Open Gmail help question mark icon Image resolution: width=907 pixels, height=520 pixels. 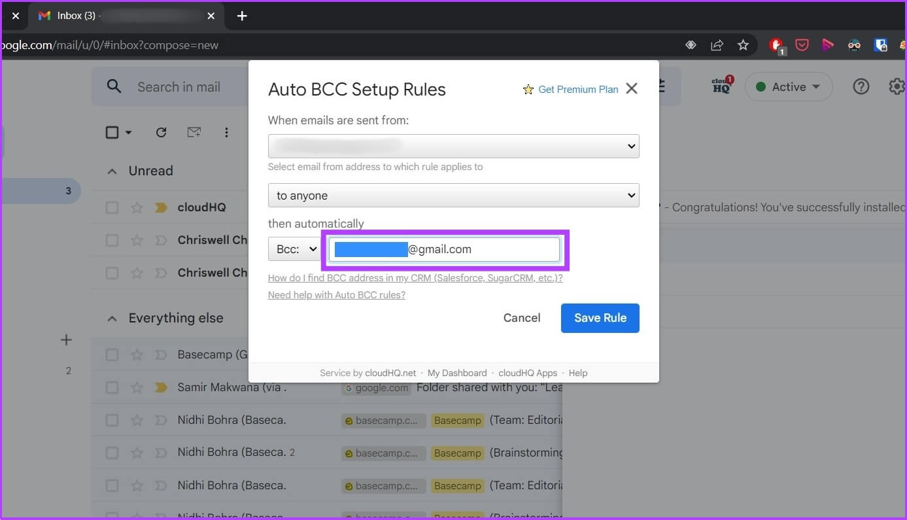861,86
